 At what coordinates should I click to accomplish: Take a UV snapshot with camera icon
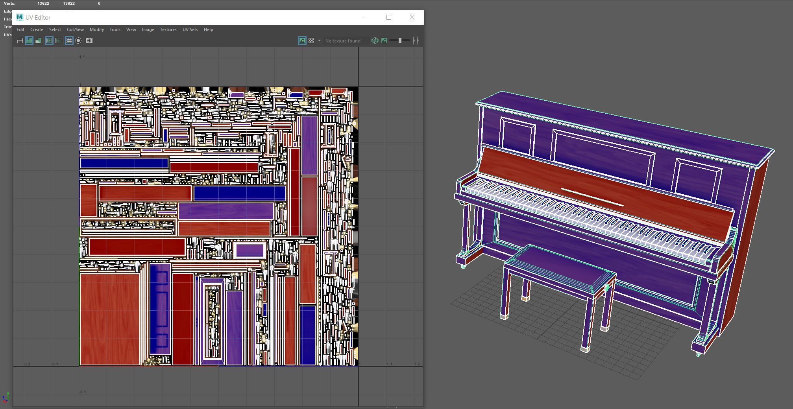pos(89,41)
